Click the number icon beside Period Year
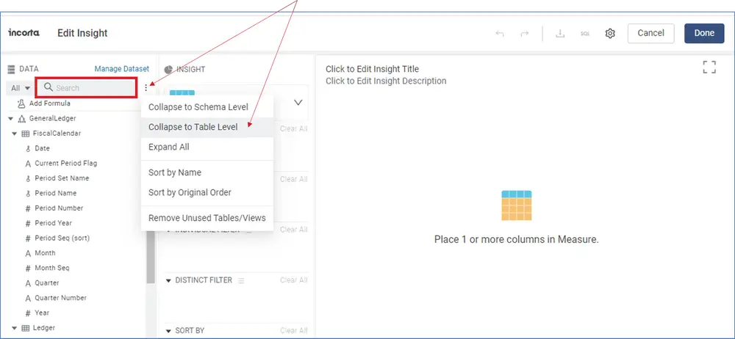The image size is (735, 339). click(28, 223)
